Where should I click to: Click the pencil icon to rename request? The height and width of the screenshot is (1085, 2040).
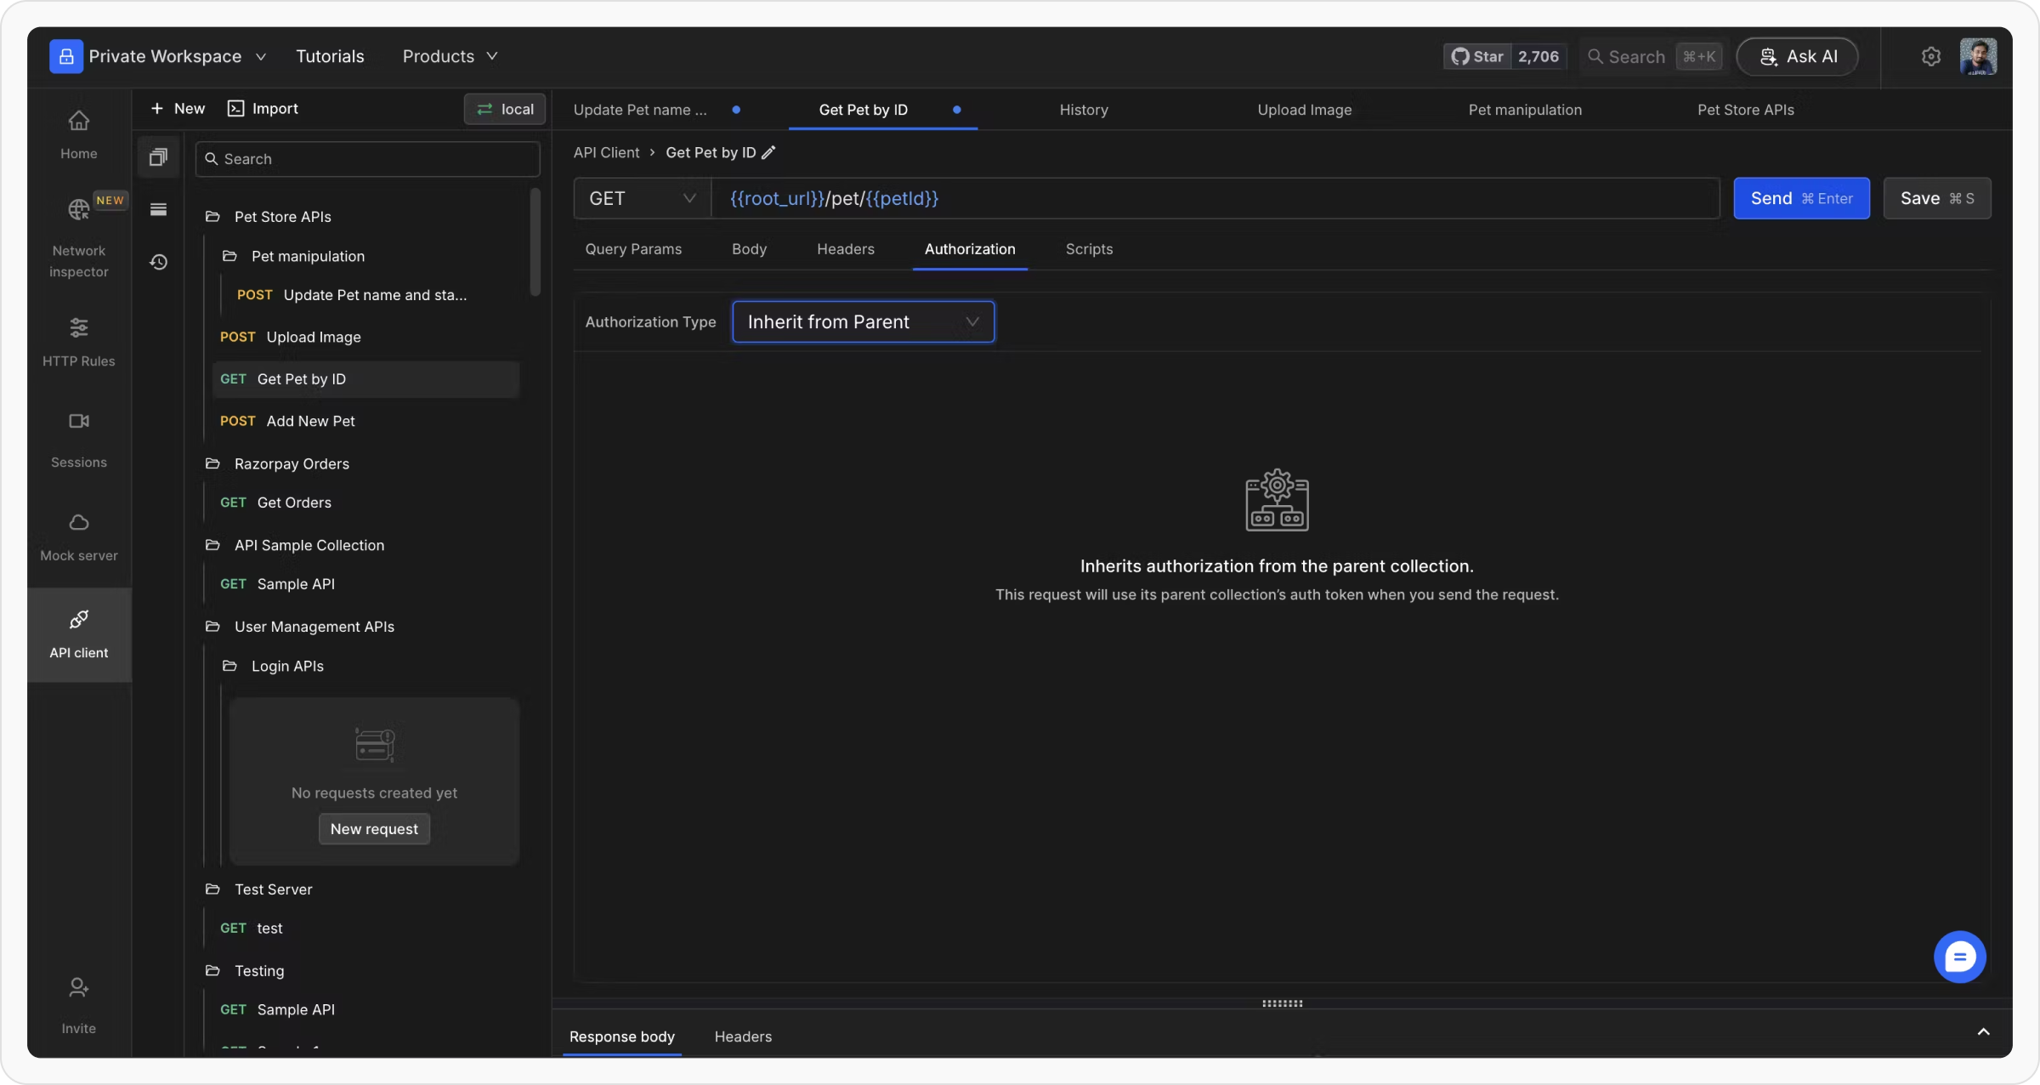(x=768, y=153)
